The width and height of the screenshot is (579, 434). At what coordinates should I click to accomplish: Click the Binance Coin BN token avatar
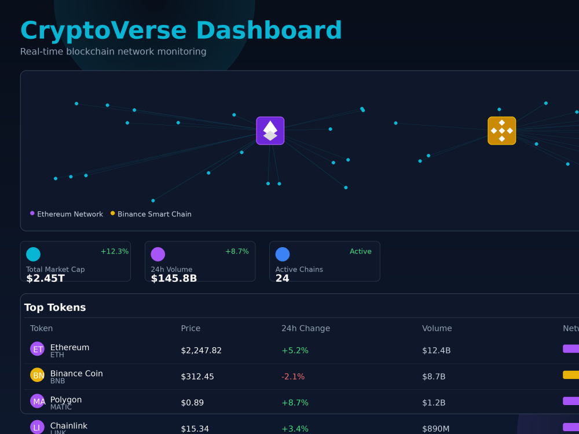click(37, 375)
